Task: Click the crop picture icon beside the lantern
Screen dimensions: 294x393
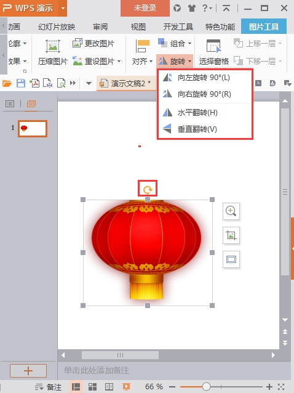Action: 231,235
